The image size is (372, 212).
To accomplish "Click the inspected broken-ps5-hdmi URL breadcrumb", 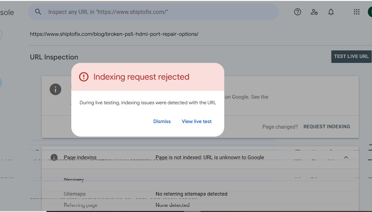I will tap(114, 34).
